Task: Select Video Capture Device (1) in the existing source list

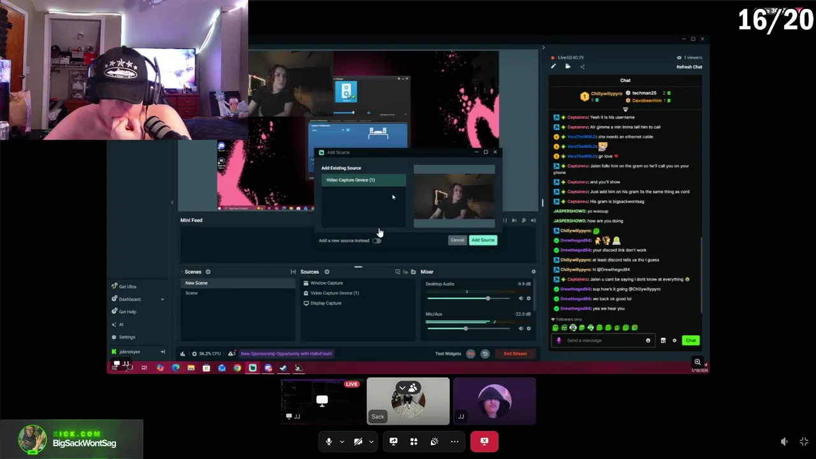Action: (363, 180)
